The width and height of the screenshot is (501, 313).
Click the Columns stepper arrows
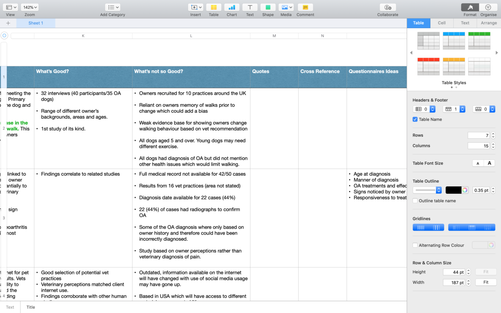(x=493, y=146)
